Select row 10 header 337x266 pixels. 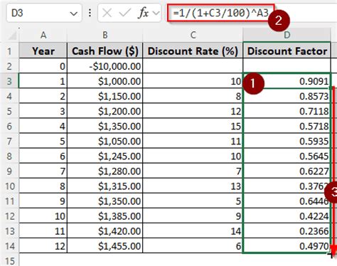[9, 186]
